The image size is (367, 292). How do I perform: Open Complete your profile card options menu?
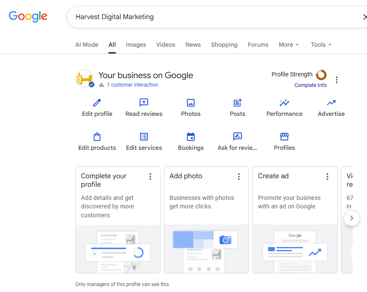(x=150, y=177)
